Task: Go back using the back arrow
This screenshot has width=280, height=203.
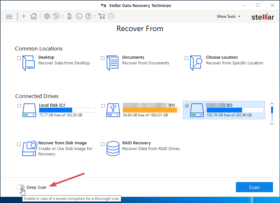Action: [x=24, y=16]
